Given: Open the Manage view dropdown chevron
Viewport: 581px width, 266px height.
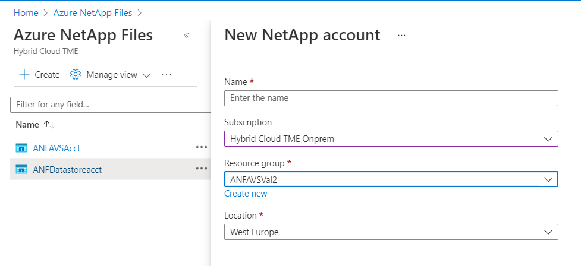Looking at the screenshot, I should (147, 75).
